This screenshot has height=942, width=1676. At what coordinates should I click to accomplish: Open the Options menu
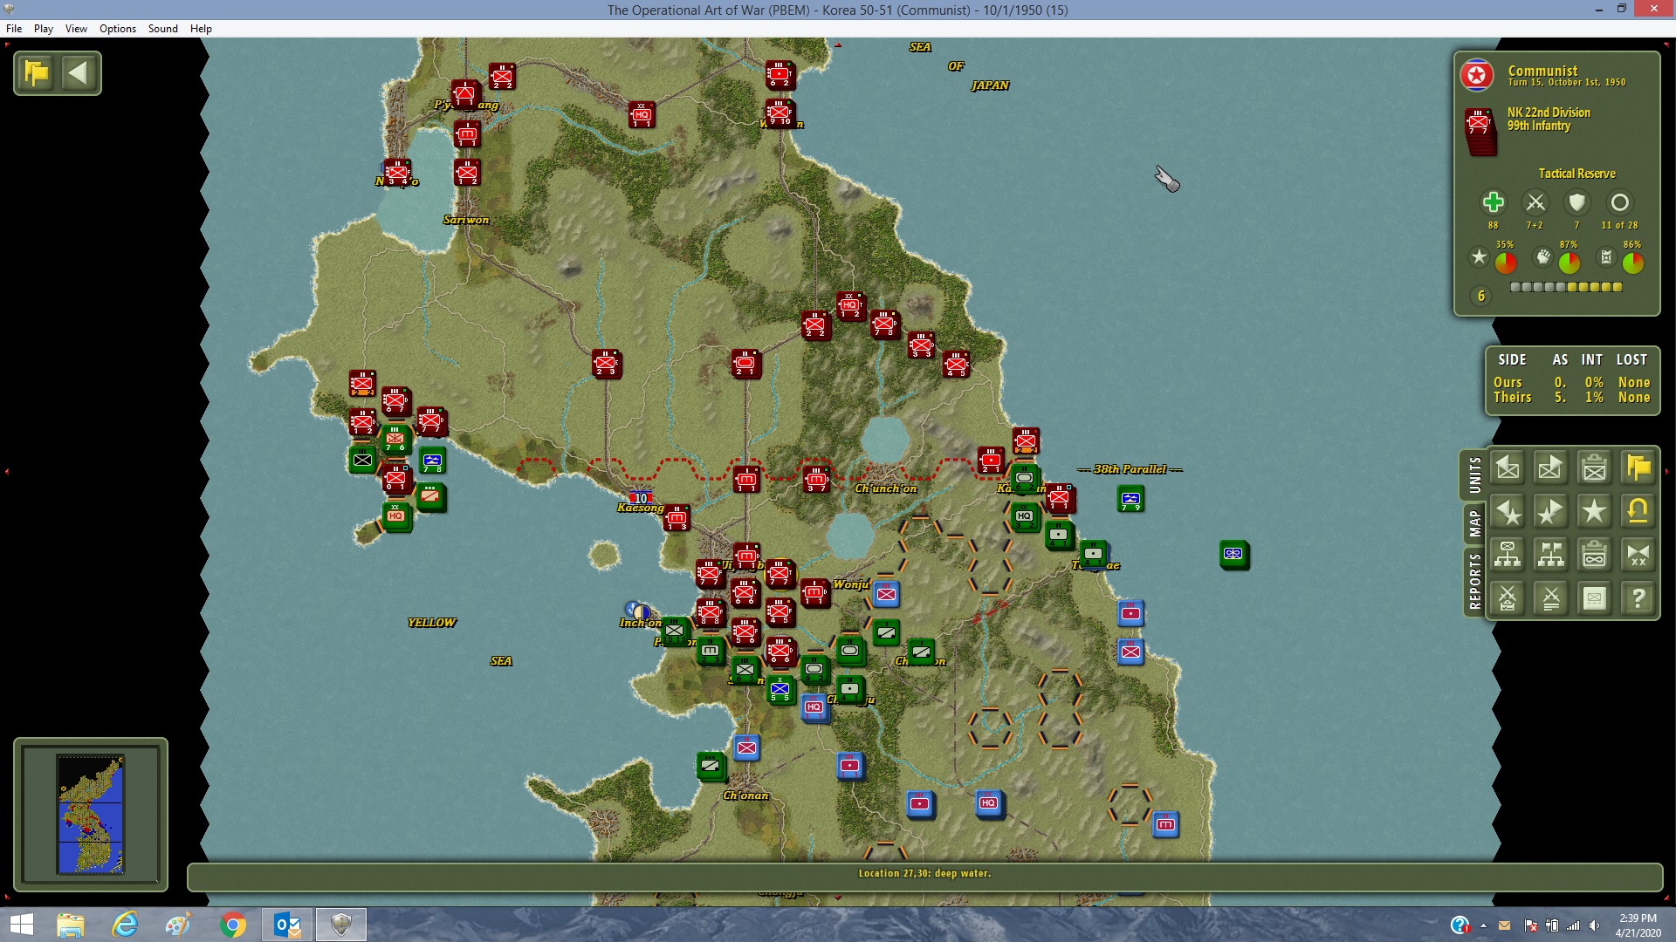pos(118,29)
